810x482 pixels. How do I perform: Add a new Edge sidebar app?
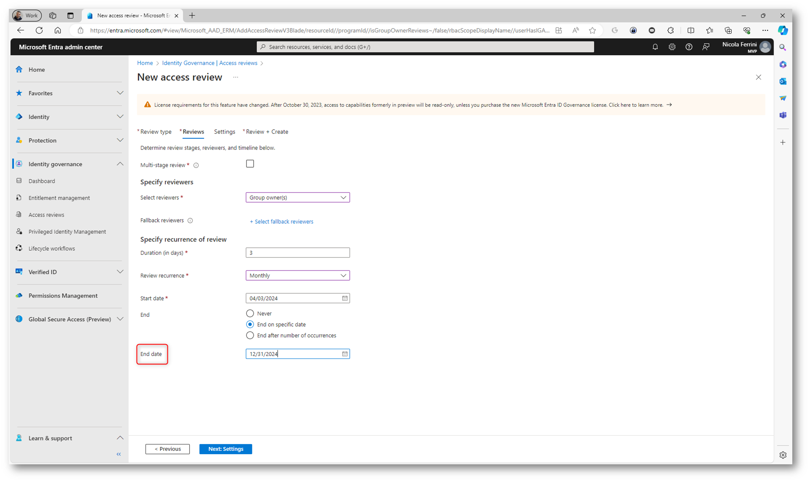click(x=783, y=142)
